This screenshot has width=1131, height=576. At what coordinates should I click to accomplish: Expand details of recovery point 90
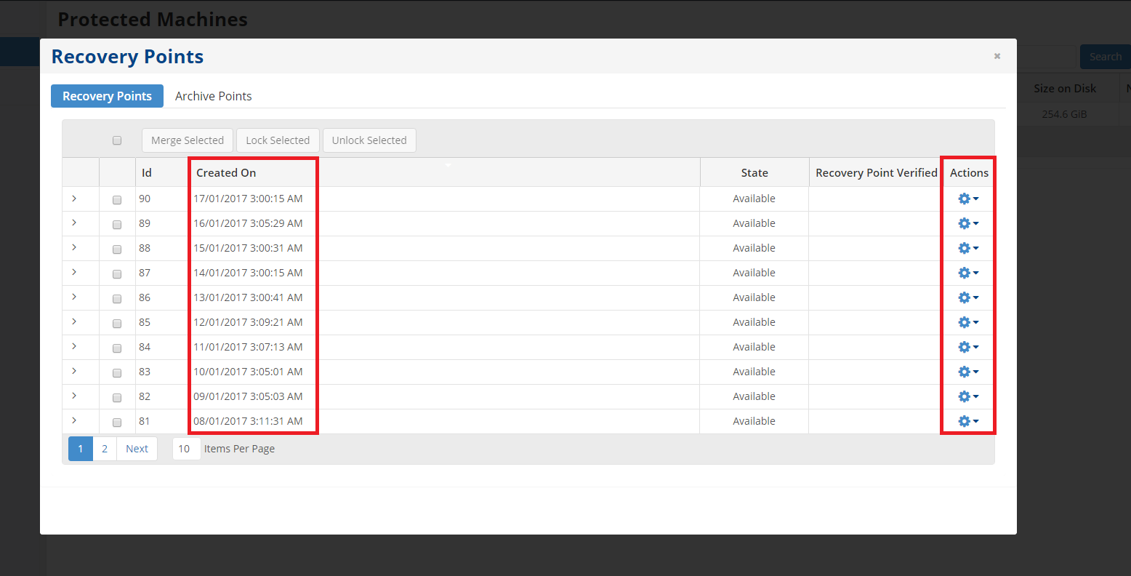point(74,199)
